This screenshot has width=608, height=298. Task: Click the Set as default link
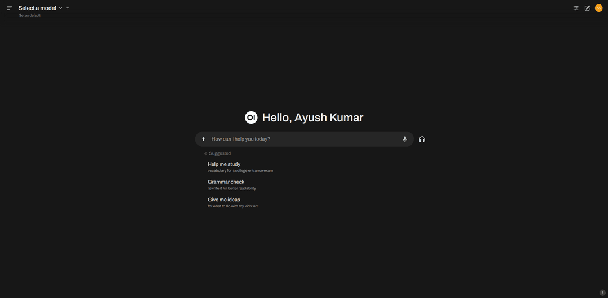30,15
